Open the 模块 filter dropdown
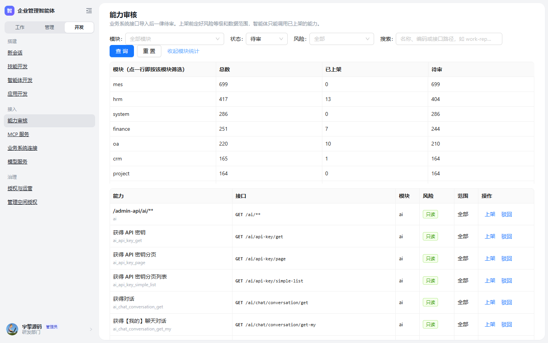This screenshot has width=548, height=343. click(175, 39)
